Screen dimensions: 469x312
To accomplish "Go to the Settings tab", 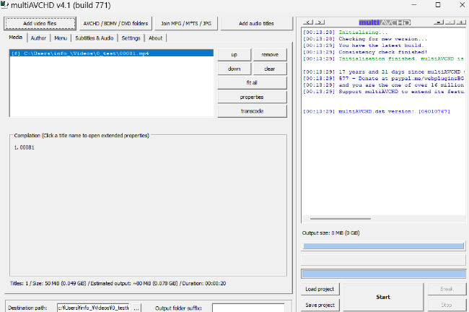I will click(131, 38).
